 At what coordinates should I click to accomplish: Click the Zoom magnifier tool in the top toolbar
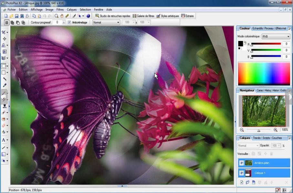57,16
